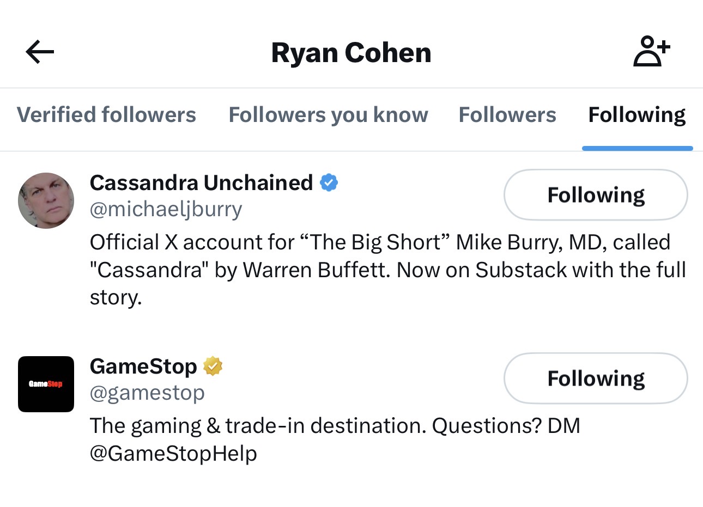The image size is (703, 507).
Task: Unfollow Cassandra Unchained via the Following button
Action: pos(596,195)
